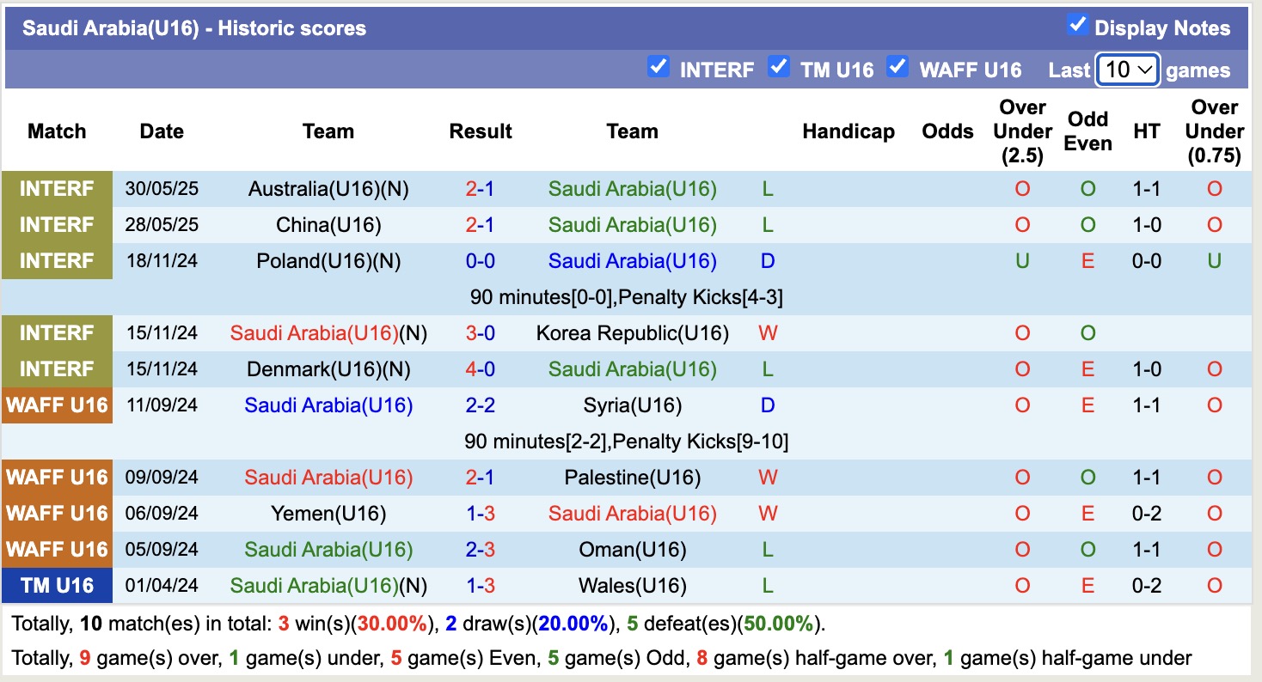
Task: Uncheck the INTERF filter checkbox
Action: tap(659, 69)
